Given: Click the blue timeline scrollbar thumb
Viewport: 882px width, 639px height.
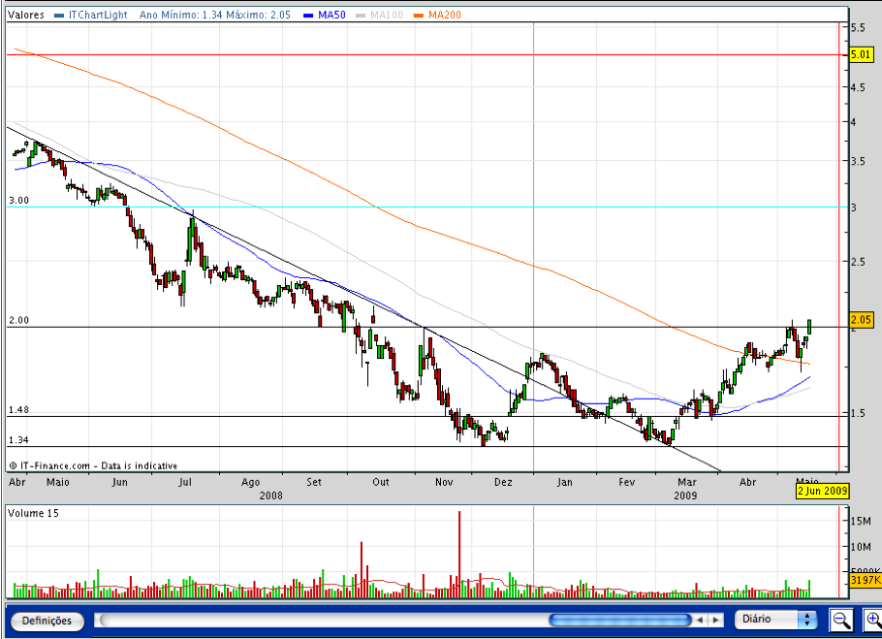Looking at the screenshot, I should pos(619,620).
